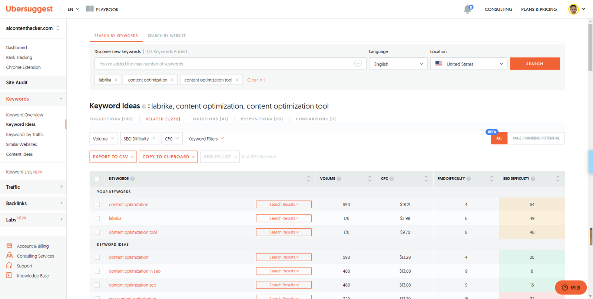Check the 'content optimization tool' row checkbox
The image size is (593, 299).
coord(97,232)
